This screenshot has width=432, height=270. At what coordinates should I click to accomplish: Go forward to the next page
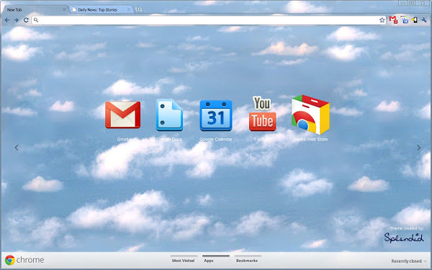click(17, 20)
